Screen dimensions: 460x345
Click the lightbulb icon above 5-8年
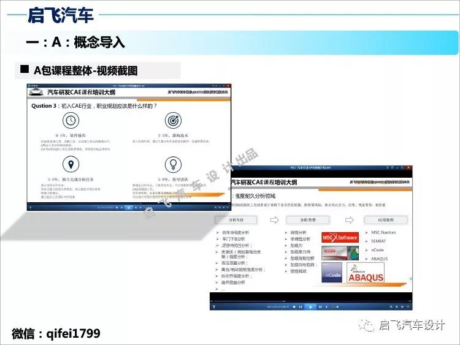[173, 164]
